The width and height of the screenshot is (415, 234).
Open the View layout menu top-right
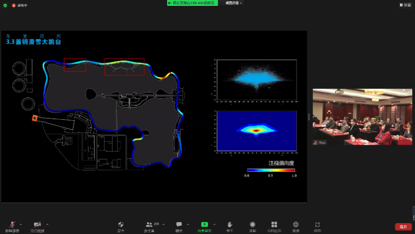click(x=404, y=5)
